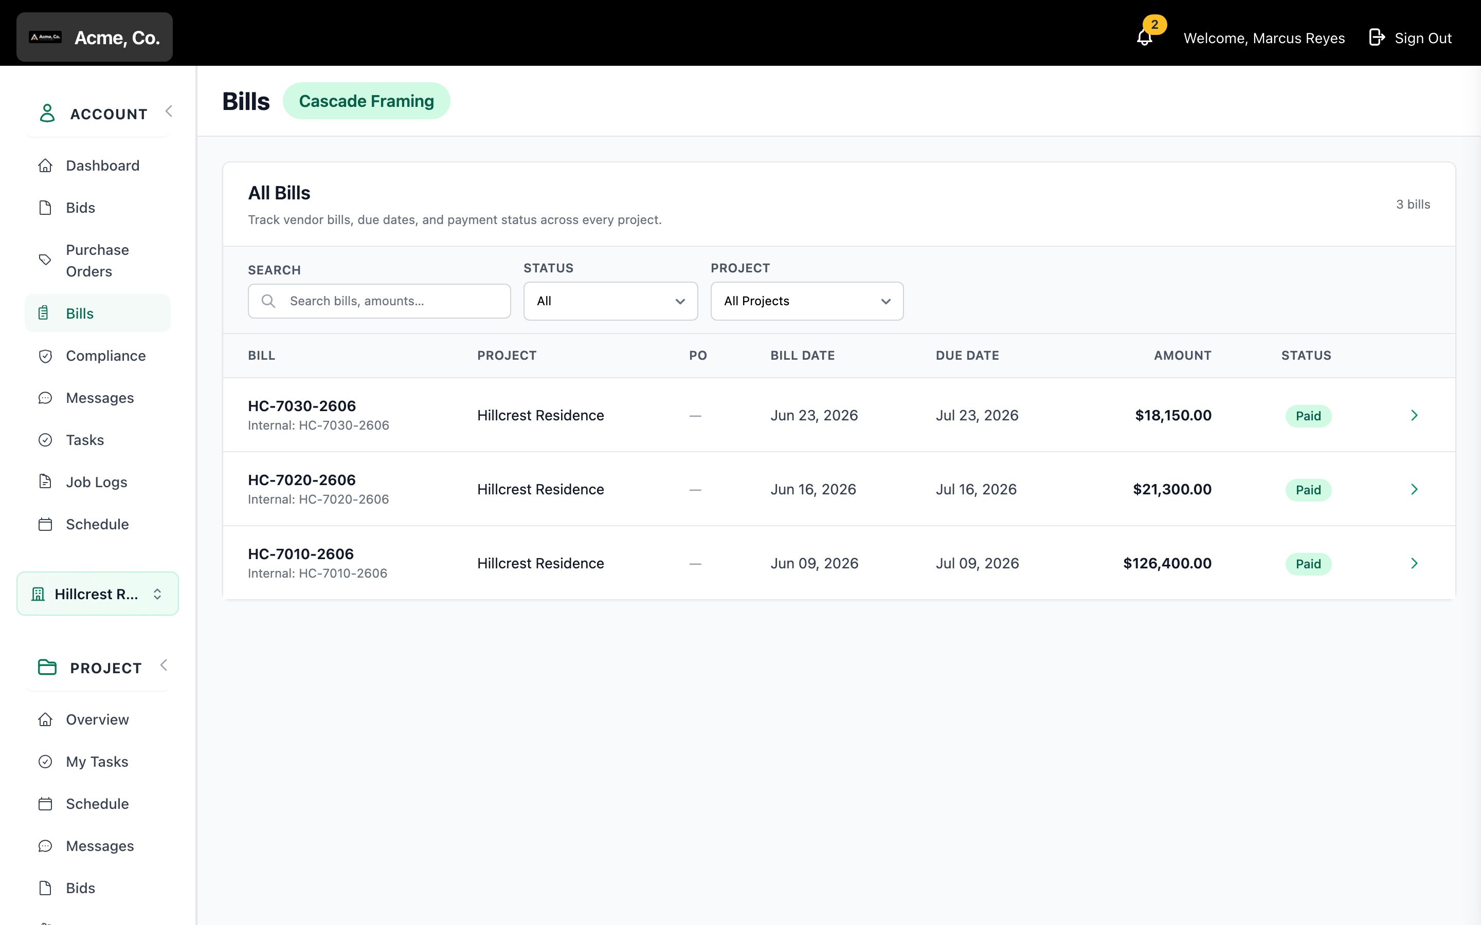Open the notifications bell icon
1481x925 pixels.
coord(1144,38)
